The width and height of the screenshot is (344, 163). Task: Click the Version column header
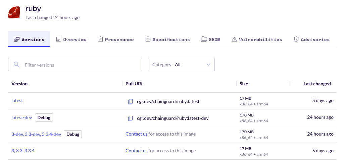pos(19,84)
